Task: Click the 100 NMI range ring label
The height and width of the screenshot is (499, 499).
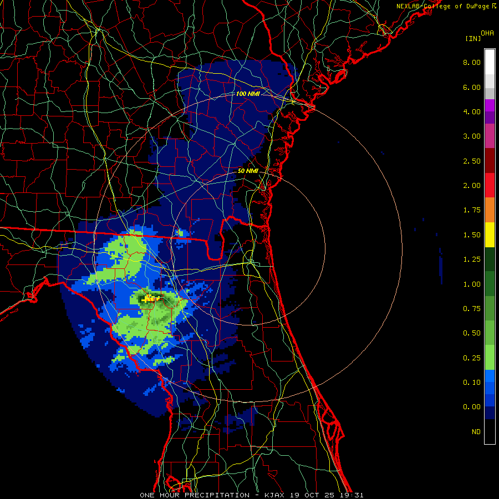Action: click(248, 94)
